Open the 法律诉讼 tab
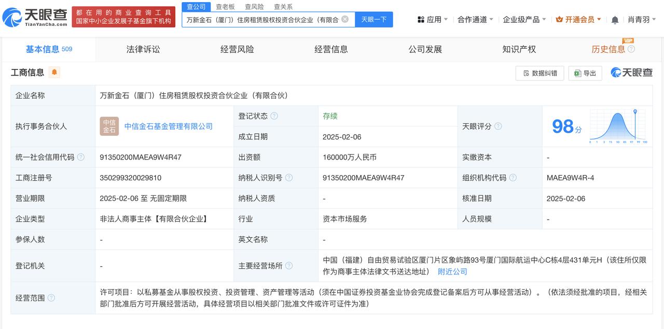 tap(143, 49)
